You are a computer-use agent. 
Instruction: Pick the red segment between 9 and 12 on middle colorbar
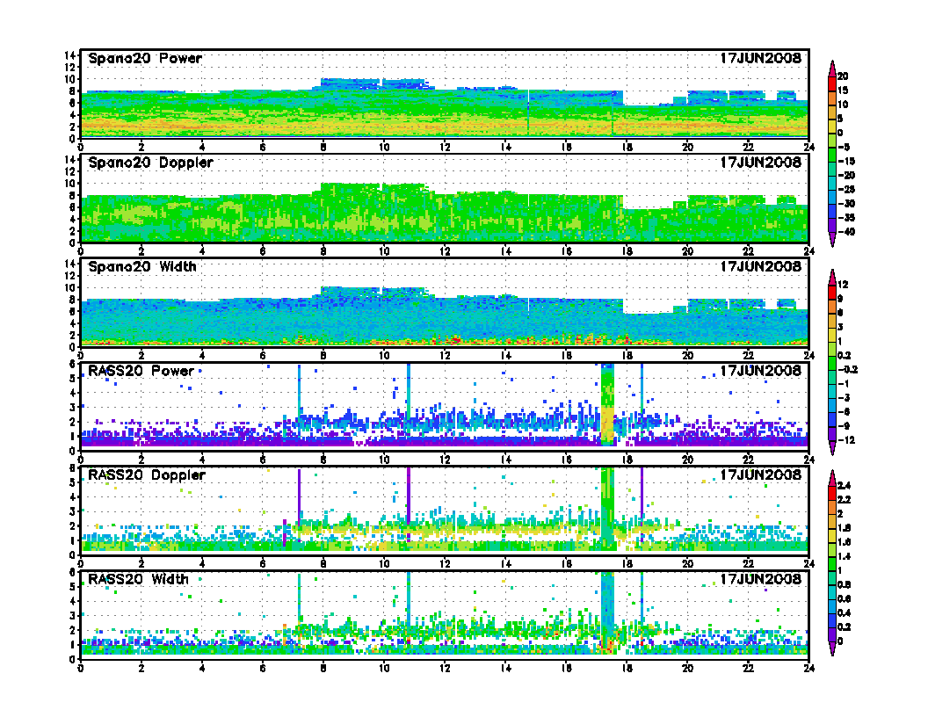832,293
